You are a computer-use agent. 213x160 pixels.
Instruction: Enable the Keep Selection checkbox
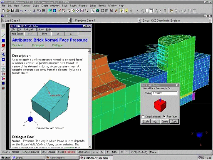pyautogui.click(x=143, y=116)
